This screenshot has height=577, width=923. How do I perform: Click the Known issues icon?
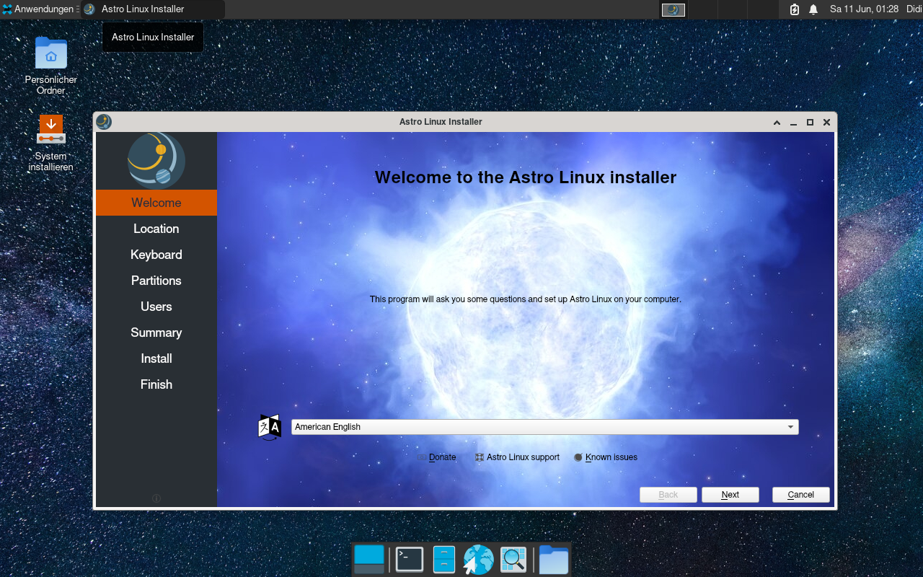coord(578,457)
